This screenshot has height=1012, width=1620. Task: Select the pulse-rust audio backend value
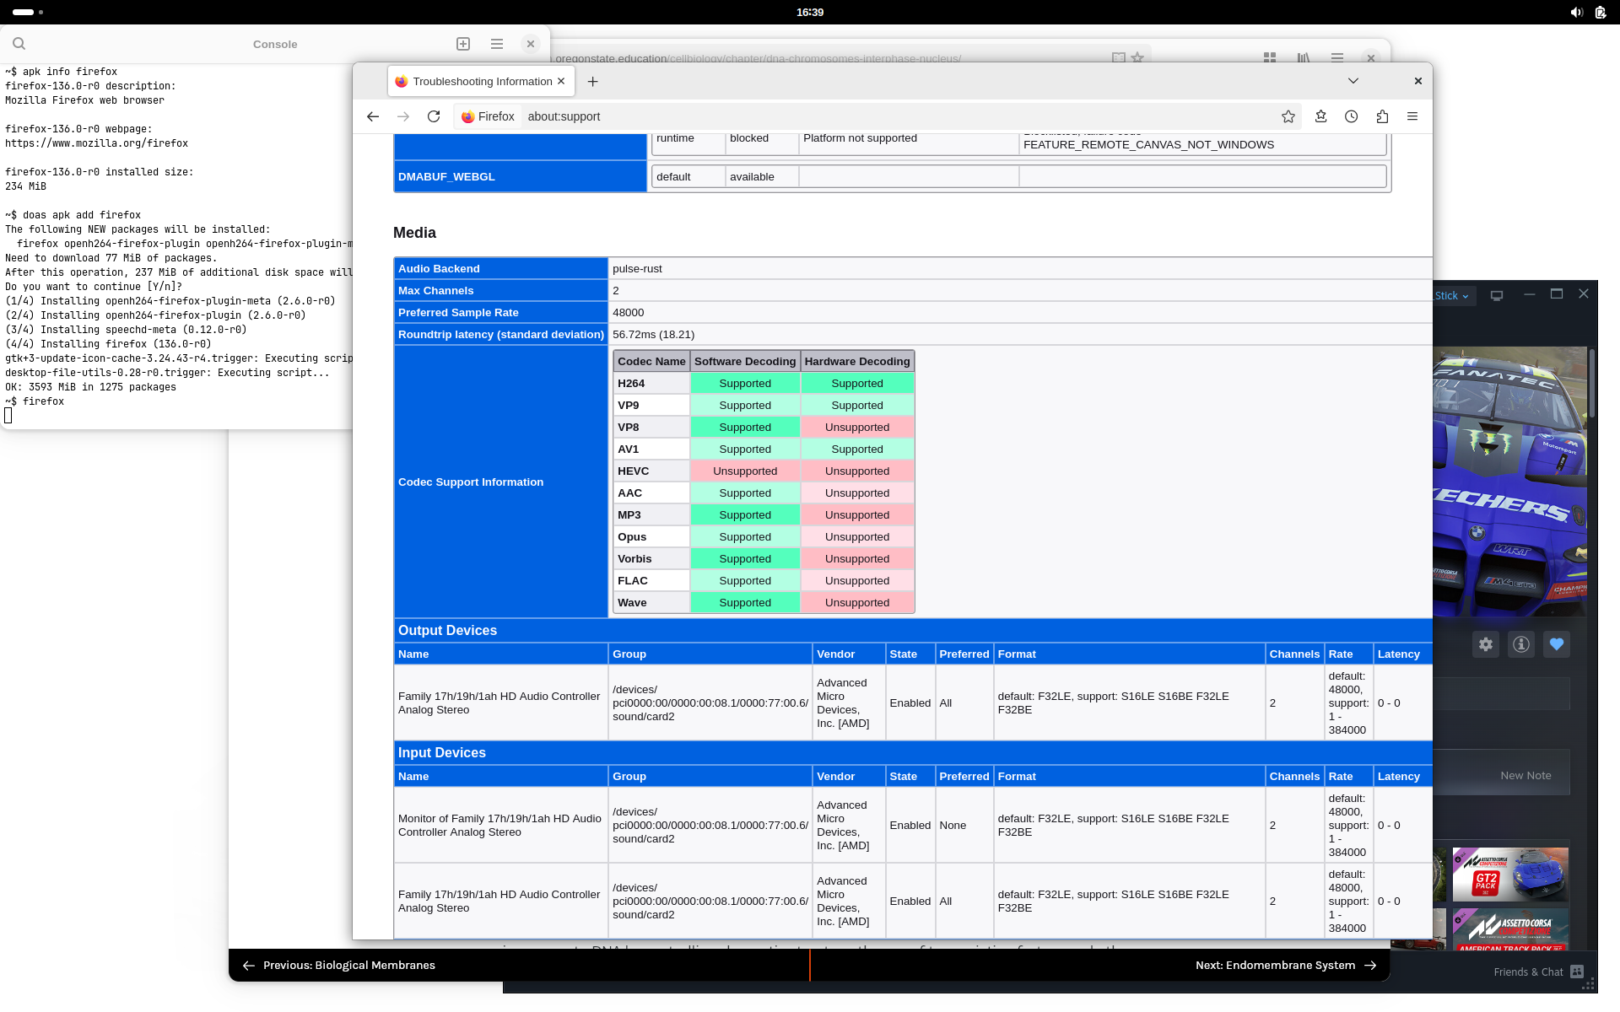637,269
